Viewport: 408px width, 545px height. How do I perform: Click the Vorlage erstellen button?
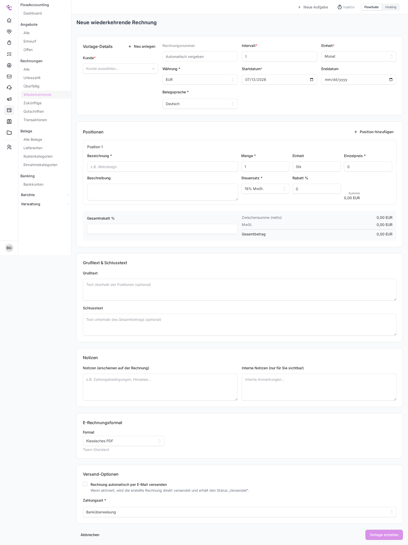point(384,535)
